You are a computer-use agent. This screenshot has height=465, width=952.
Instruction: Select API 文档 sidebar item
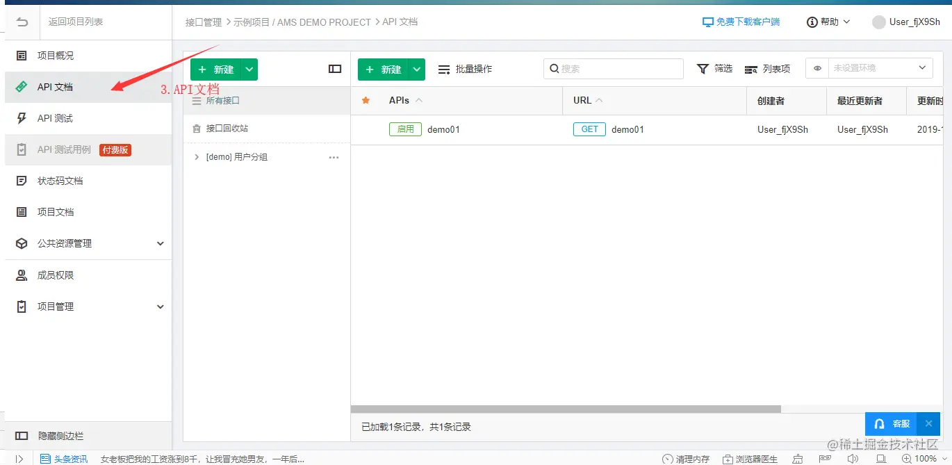pyautogui.click(x=88, y=87)
